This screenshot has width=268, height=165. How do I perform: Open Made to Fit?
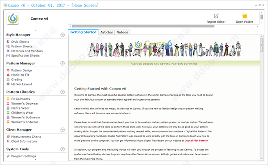[x=20, y=75]
